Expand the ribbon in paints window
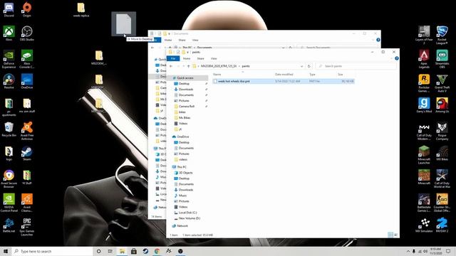Viewport: 456px width, 256px height. coord(391,58)
